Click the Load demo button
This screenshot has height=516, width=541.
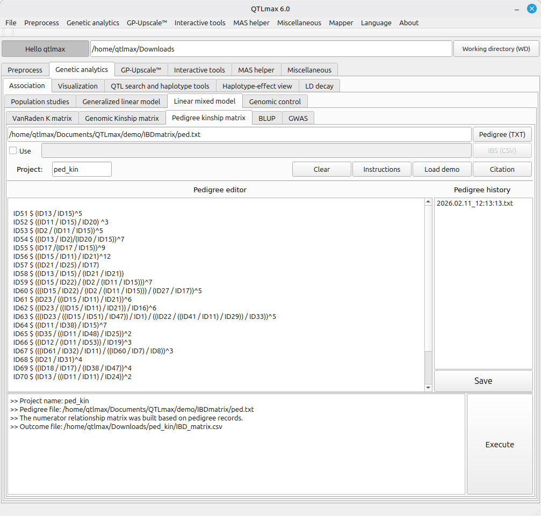coord(442,169)
